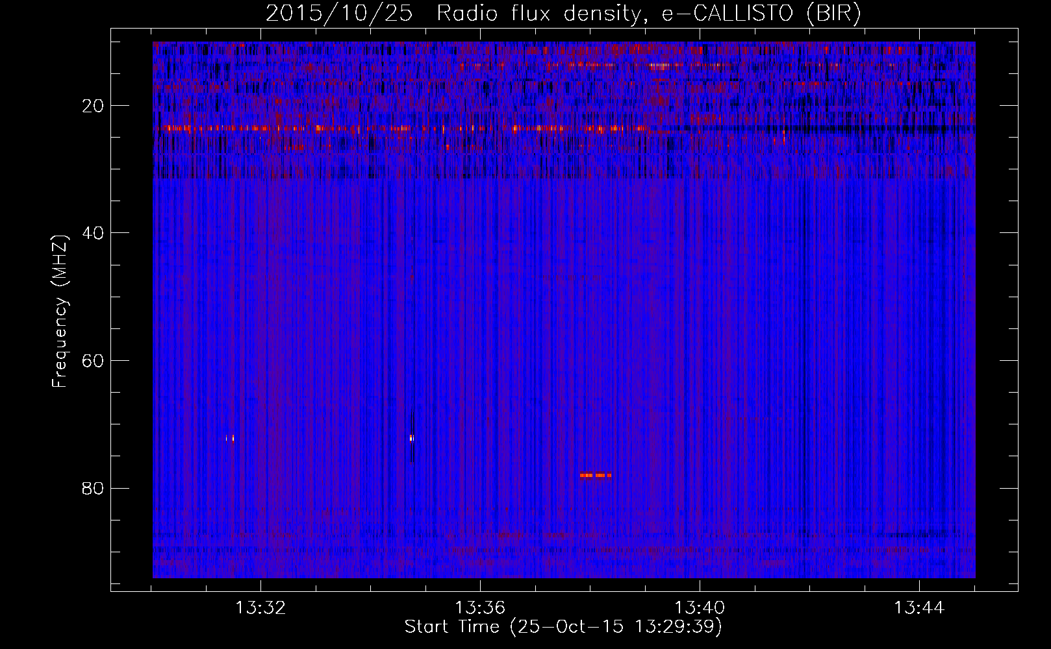Click the "Frequency (MHZ)" axis label

pos(60,312)
